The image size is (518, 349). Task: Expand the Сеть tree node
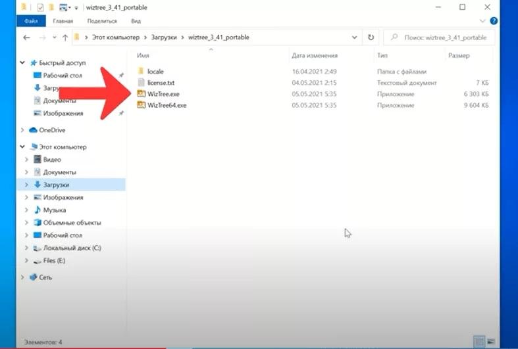tap(22, 277)
